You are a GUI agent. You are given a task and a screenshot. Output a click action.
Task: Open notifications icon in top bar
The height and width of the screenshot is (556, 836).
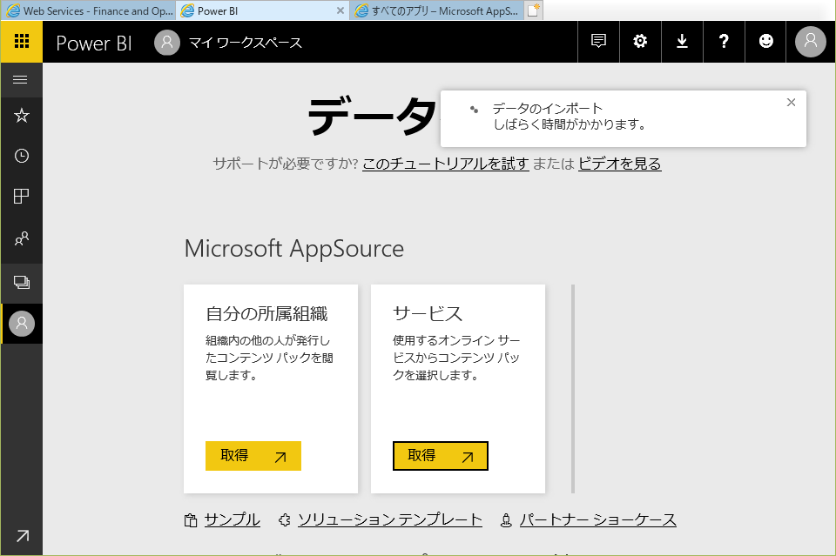tap(599, 42)
